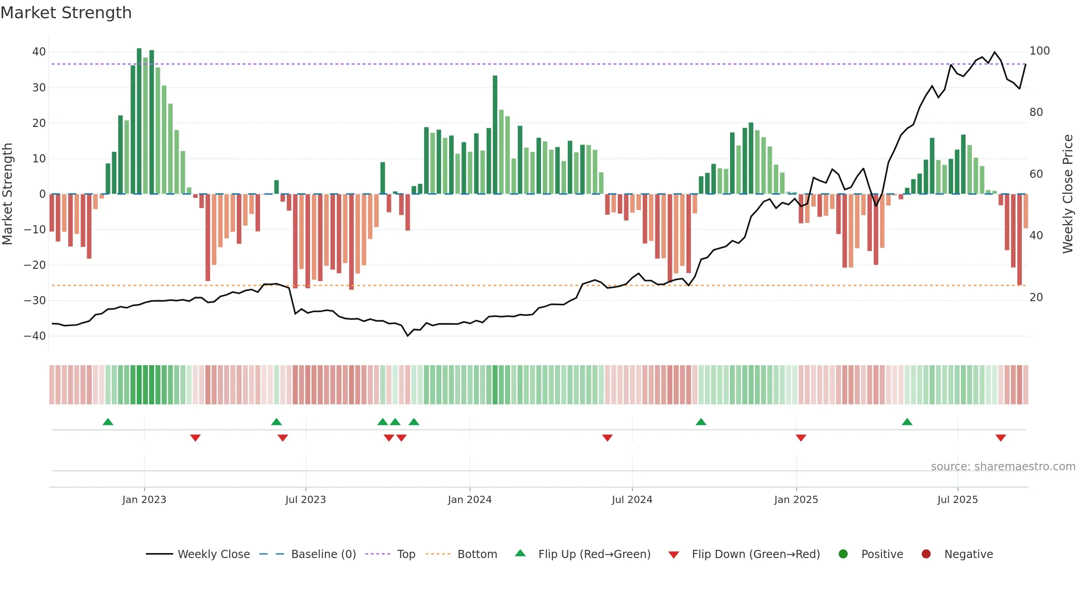The height and width of the screenshot is (614, 1091).
Task: Click the Jul 2024 axis label
Action: pyautogui.click(x=632, y=500)
